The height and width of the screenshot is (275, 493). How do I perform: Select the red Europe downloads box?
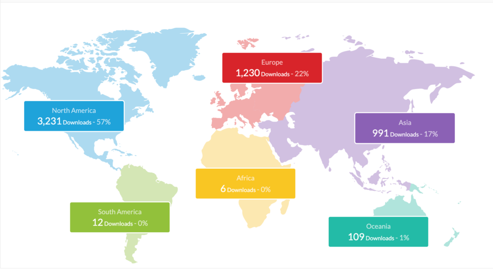tap(272, 68)
